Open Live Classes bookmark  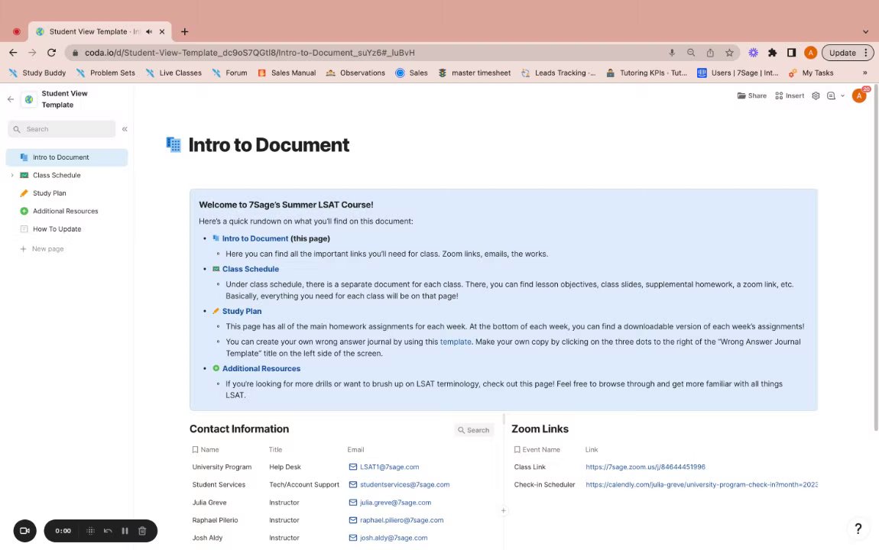point(174,73)
